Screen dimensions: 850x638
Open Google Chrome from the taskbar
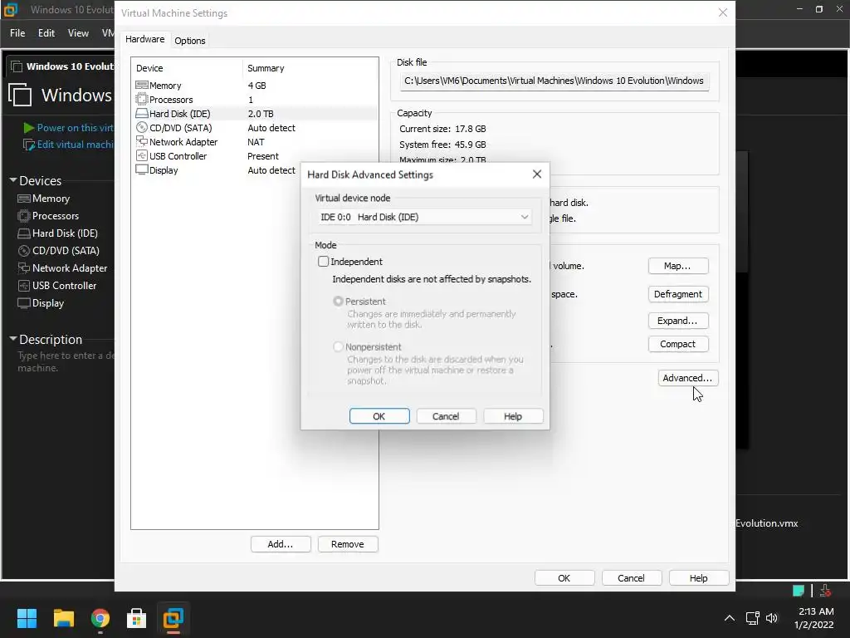tap(100, 618)
